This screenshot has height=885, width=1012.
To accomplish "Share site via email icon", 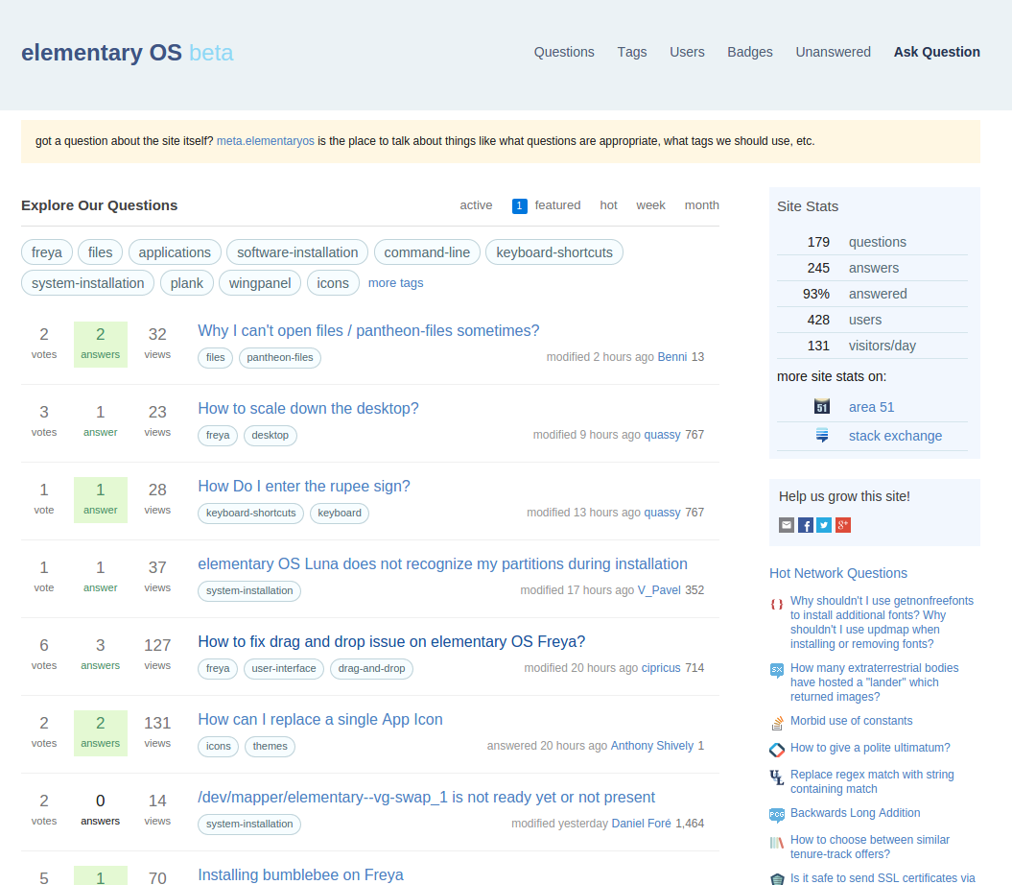I will (x=787, y=525).
